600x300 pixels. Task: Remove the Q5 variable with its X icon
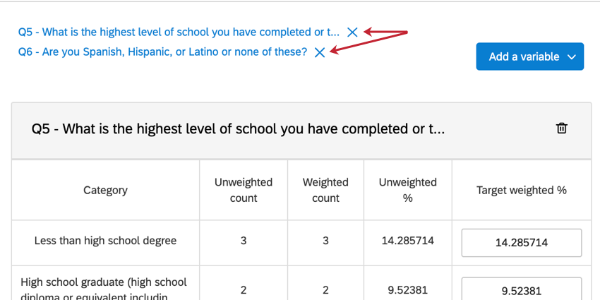[x=352, y=32]
